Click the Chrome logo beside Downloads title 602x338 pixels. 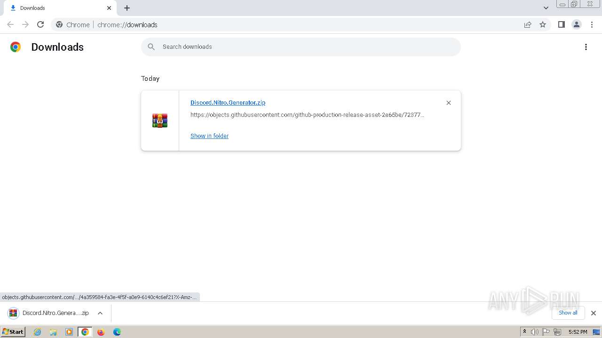point(16,47)
